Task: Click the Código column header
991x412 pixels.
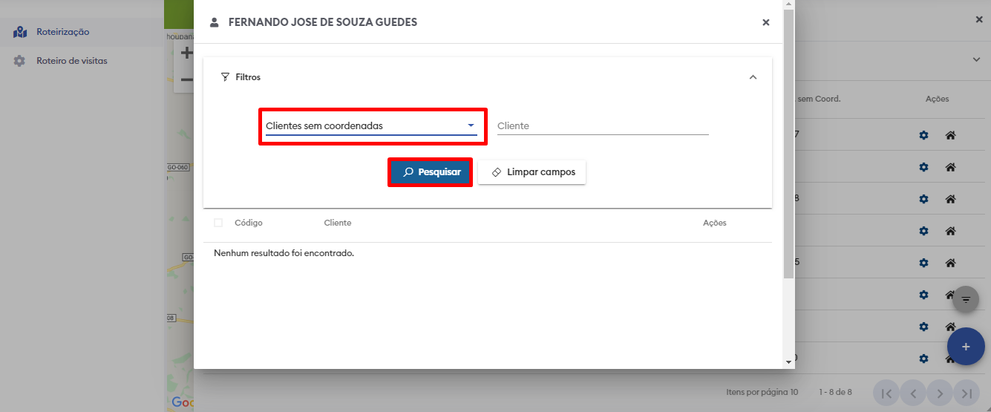Action: tap(249, 223)
